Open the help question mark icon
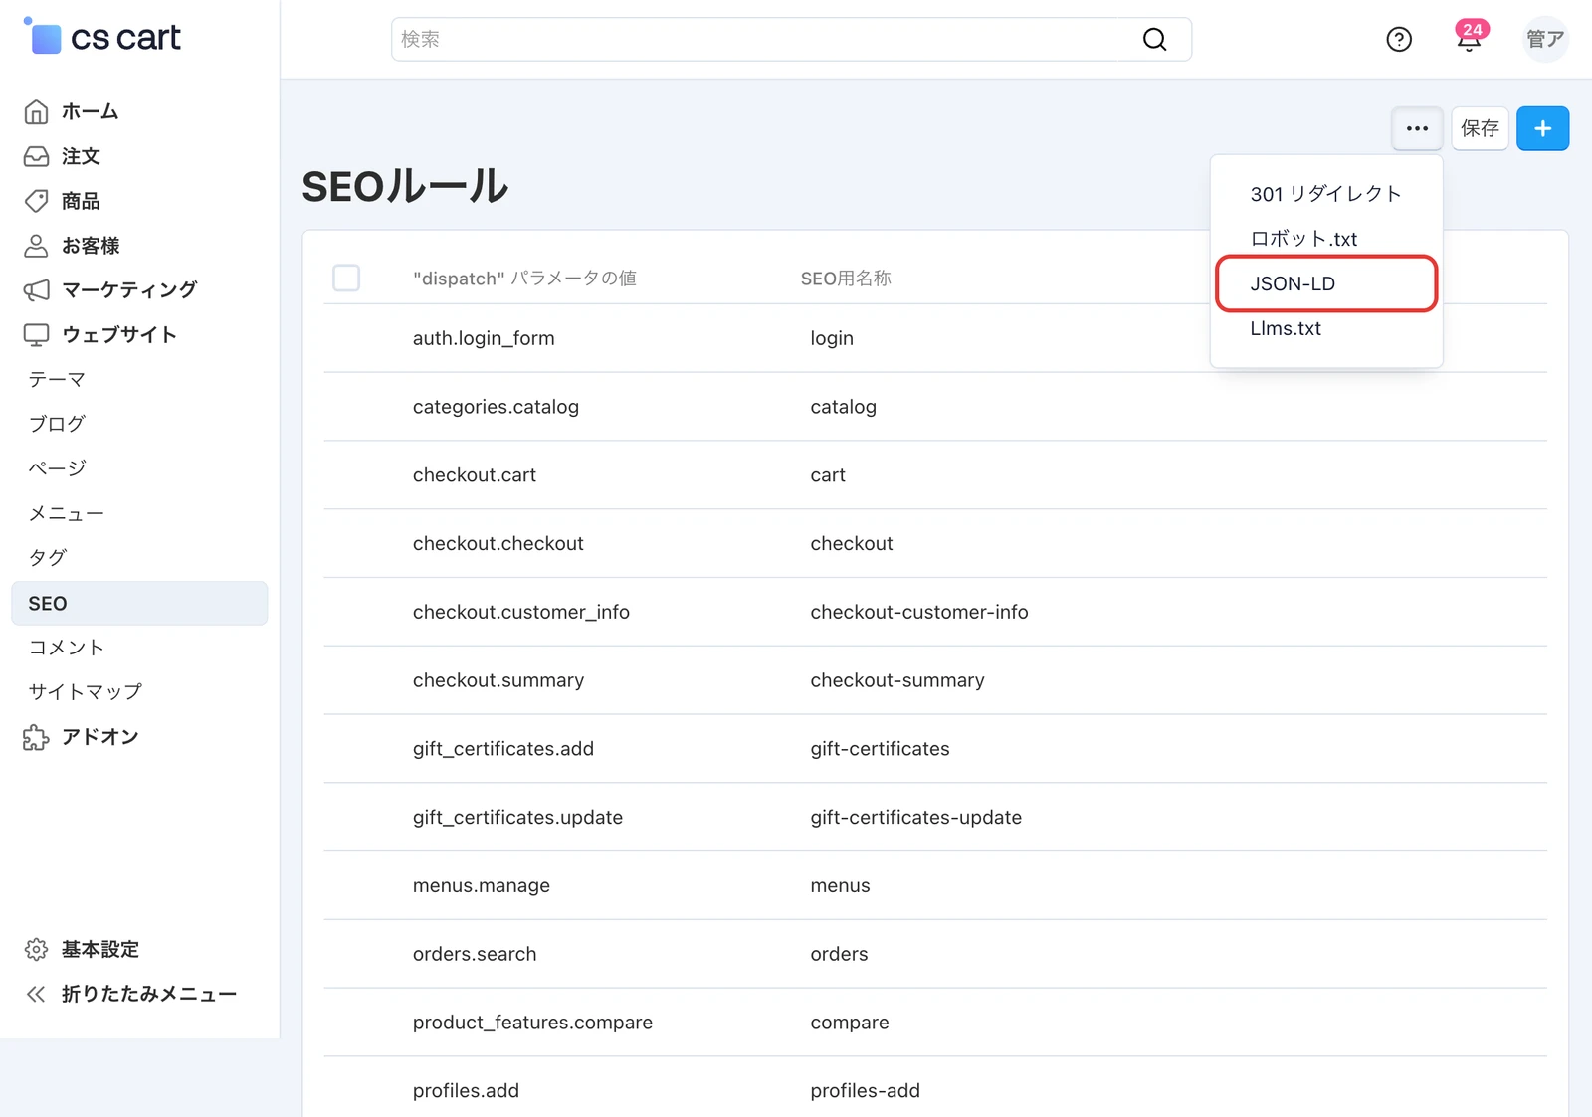This screenshot has width=1592, height=1117. click(1399, 39)
